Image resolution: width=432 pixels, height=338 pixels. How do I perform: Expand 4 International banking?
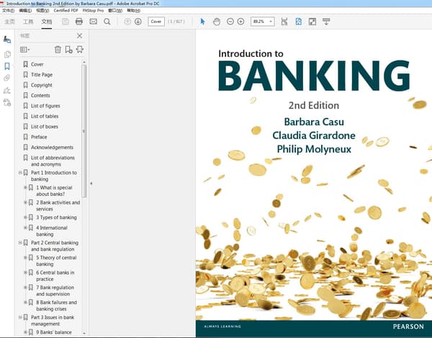pyautogui.click(x=25, y=228)
